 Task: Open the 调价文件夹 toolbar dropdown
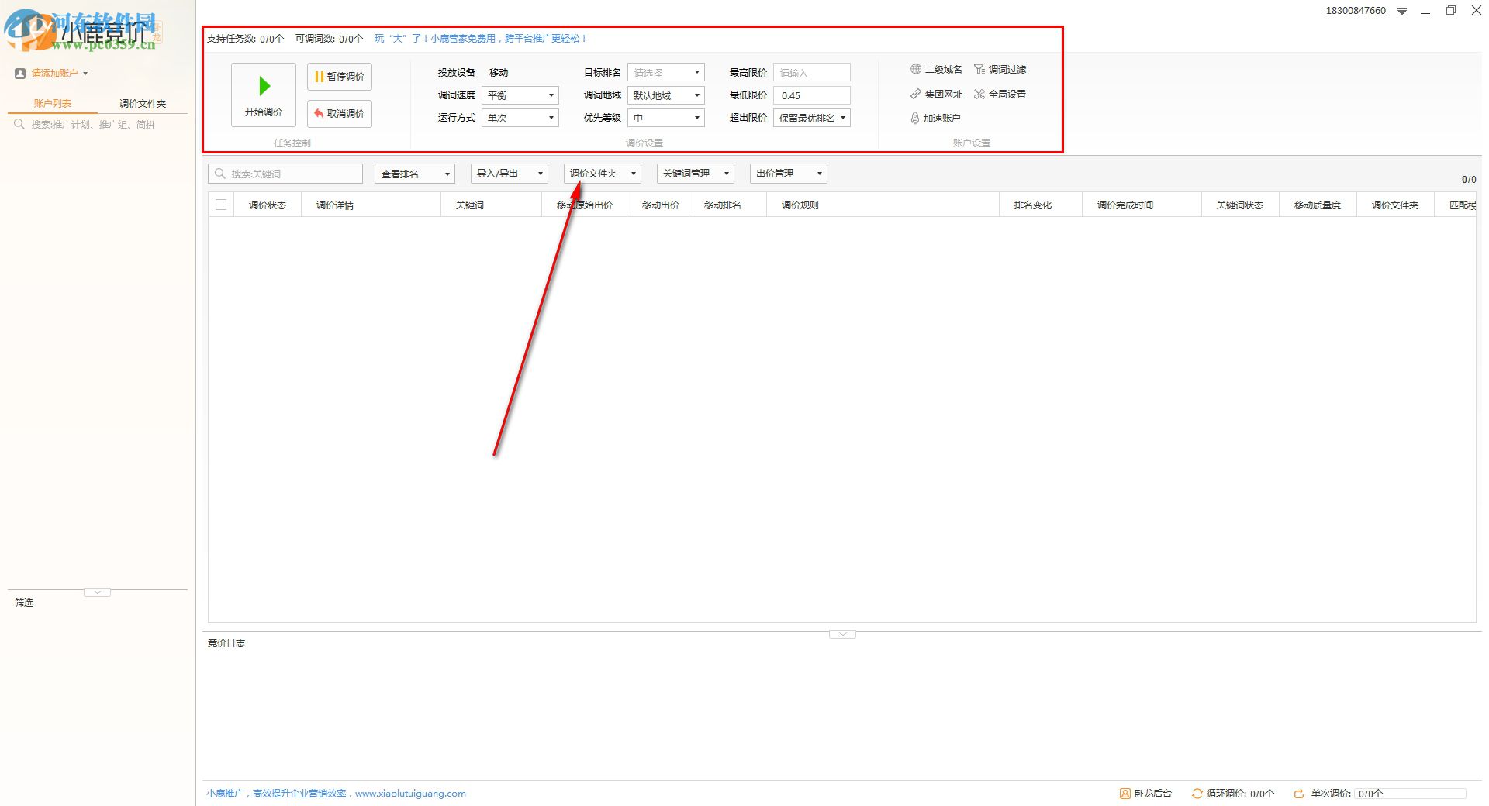pos(603,174)
